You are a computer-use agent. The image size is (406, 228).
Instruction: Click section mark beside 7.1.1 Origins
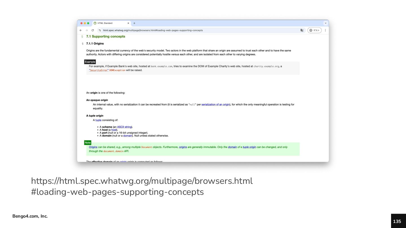point(83,44)
